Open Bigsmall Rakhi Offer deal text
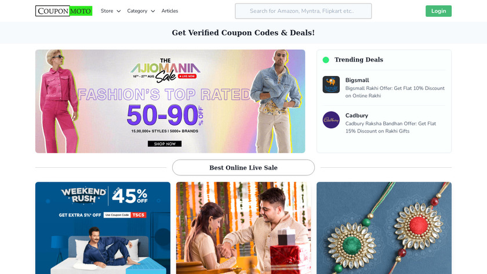This screenshot has width=487, height=274. point(395,92)
